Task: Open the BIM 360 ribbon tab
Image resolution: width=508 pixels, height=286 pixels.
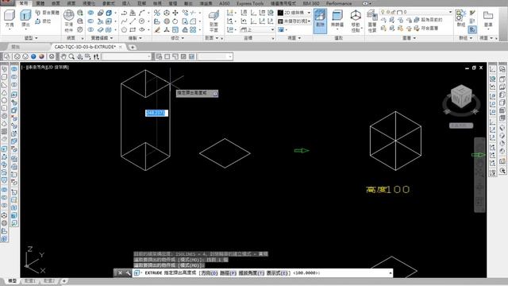Action: (x=311, y=3)
